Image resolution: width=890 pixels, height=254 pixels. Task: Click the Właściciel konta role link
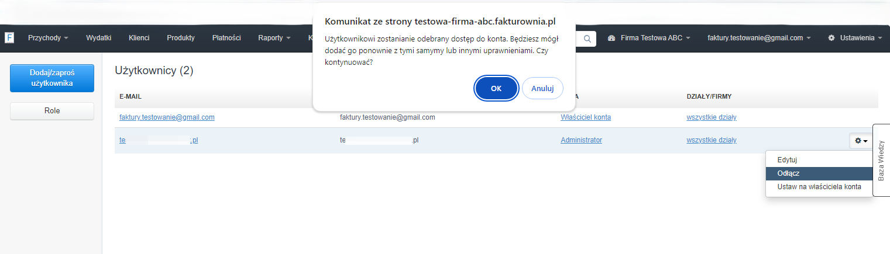586,117
